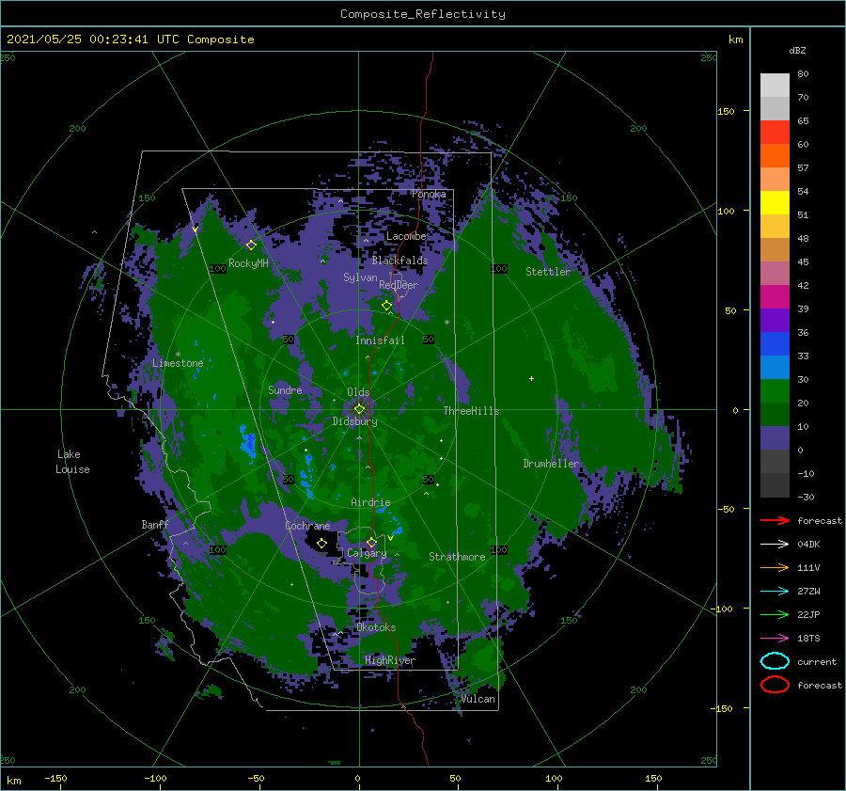Click the 04DK legend text
Viewport: 846px width, 791px height.
[x=808, y=545]
